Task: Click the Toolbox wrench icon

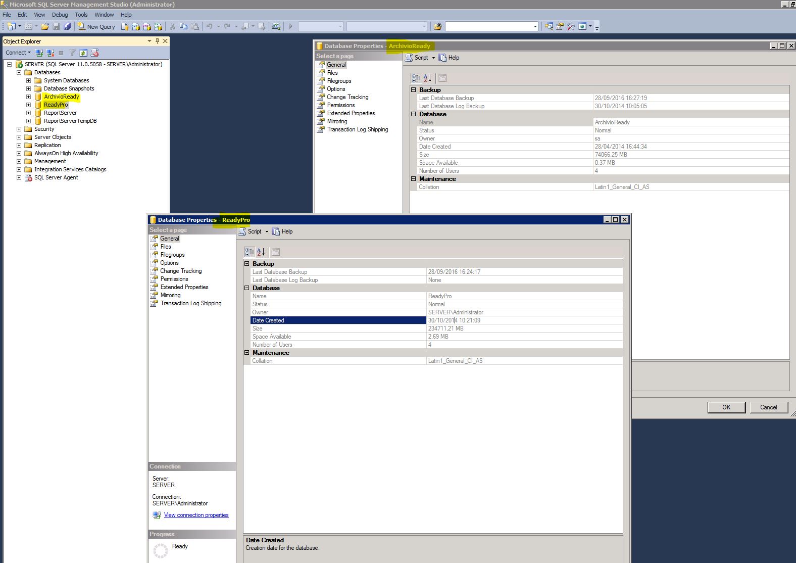Action: tap(571, 26)
